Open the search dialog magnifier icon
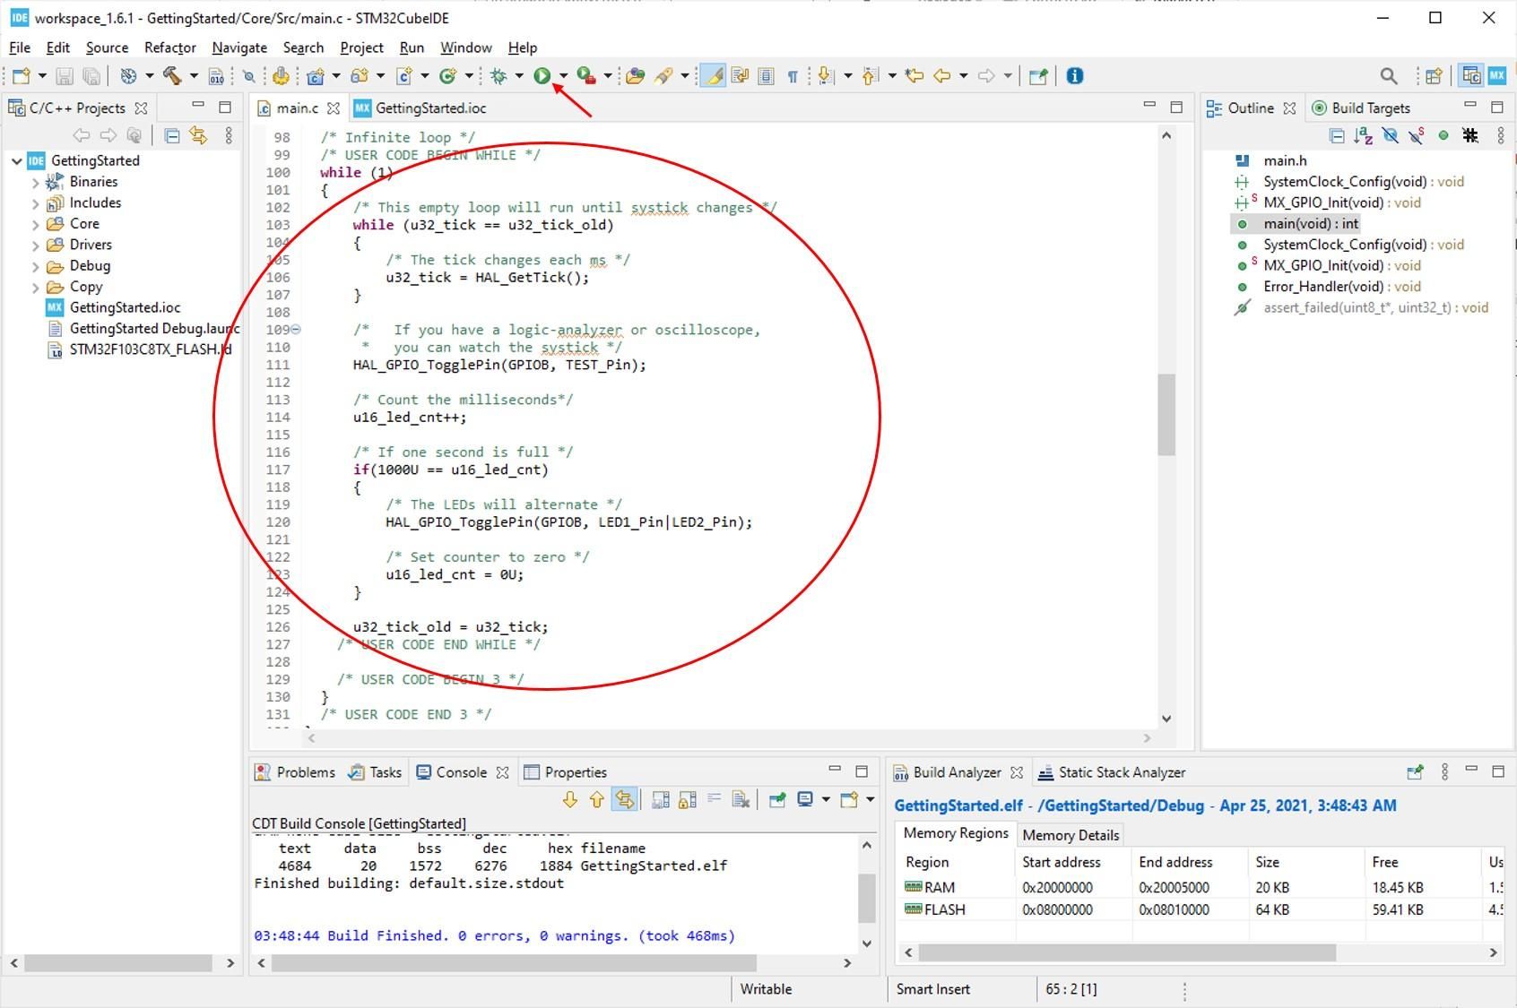Viewport: 1517px width, 1008px height. pyautogui.click(x=1387, y=76)
